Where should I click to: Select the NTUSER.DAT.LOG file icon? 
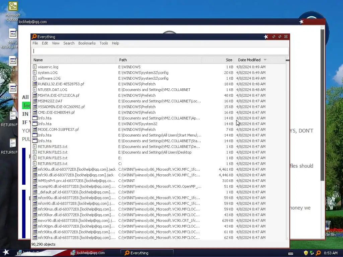[x=35, y=90]
